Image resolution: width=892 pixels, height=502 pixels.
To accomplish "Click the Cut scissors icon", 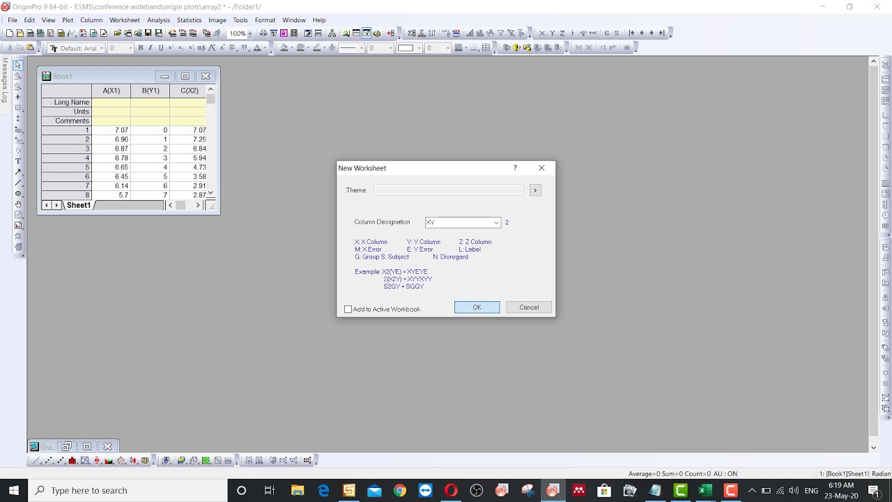I will (10, 47).
